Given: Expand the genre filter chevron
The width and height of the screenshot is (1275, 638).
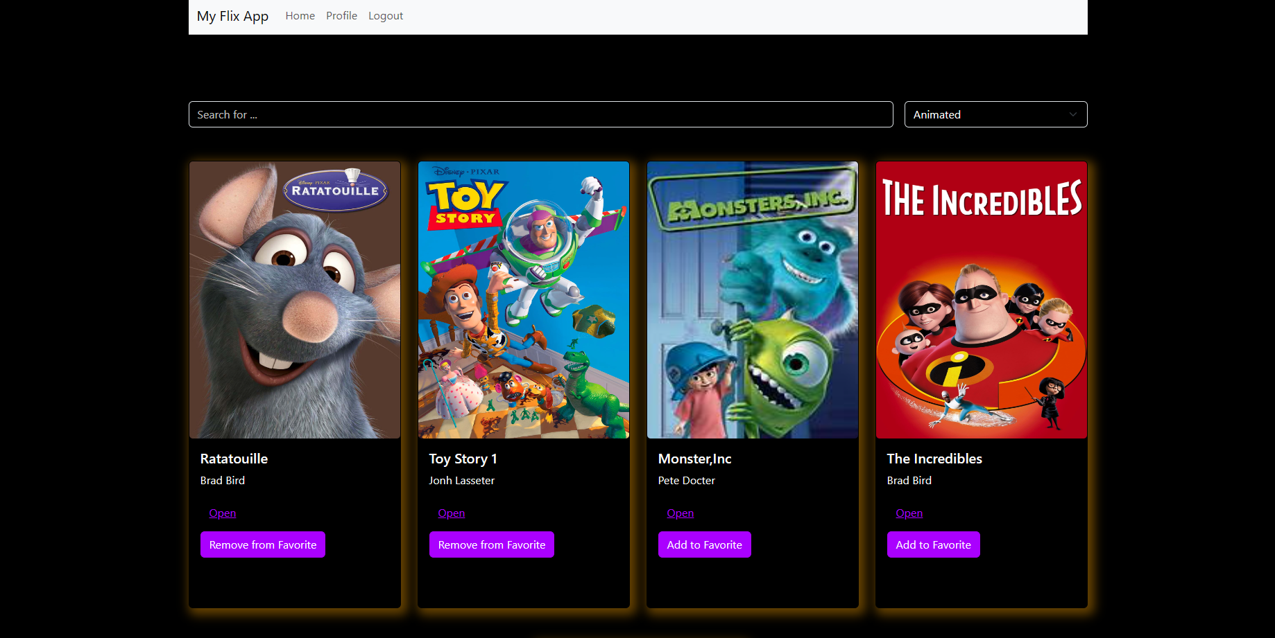Looking at the screenshot, I should (x=1072, y=114).
